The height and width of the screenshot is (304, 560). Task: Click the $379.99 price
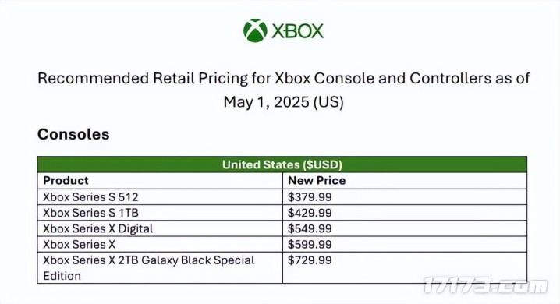point(310,197)
